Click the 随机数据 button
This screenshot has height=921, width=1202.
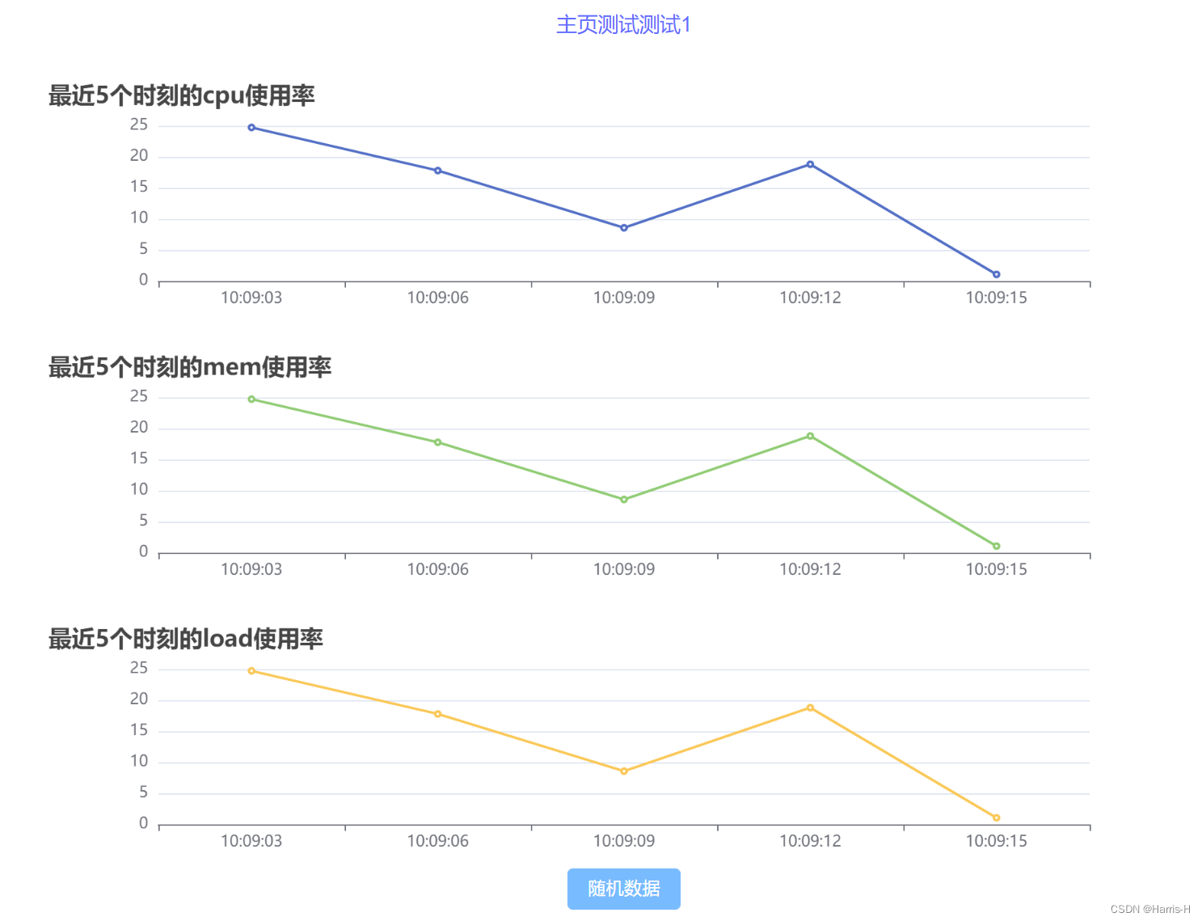click(x=623, y=888)
